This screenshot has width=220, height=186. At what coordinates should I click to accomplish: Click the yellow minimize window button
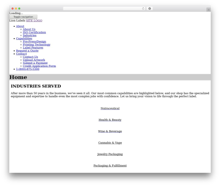click(16, 8)
